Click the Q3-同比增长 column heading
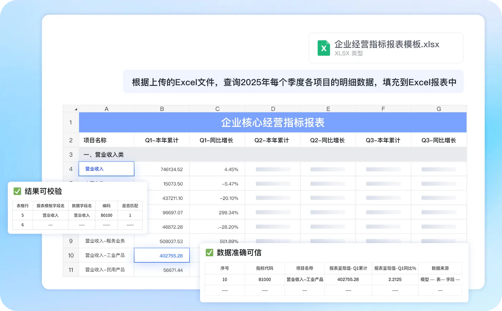The width and height of the screenshot is (502, 311). 439,140
